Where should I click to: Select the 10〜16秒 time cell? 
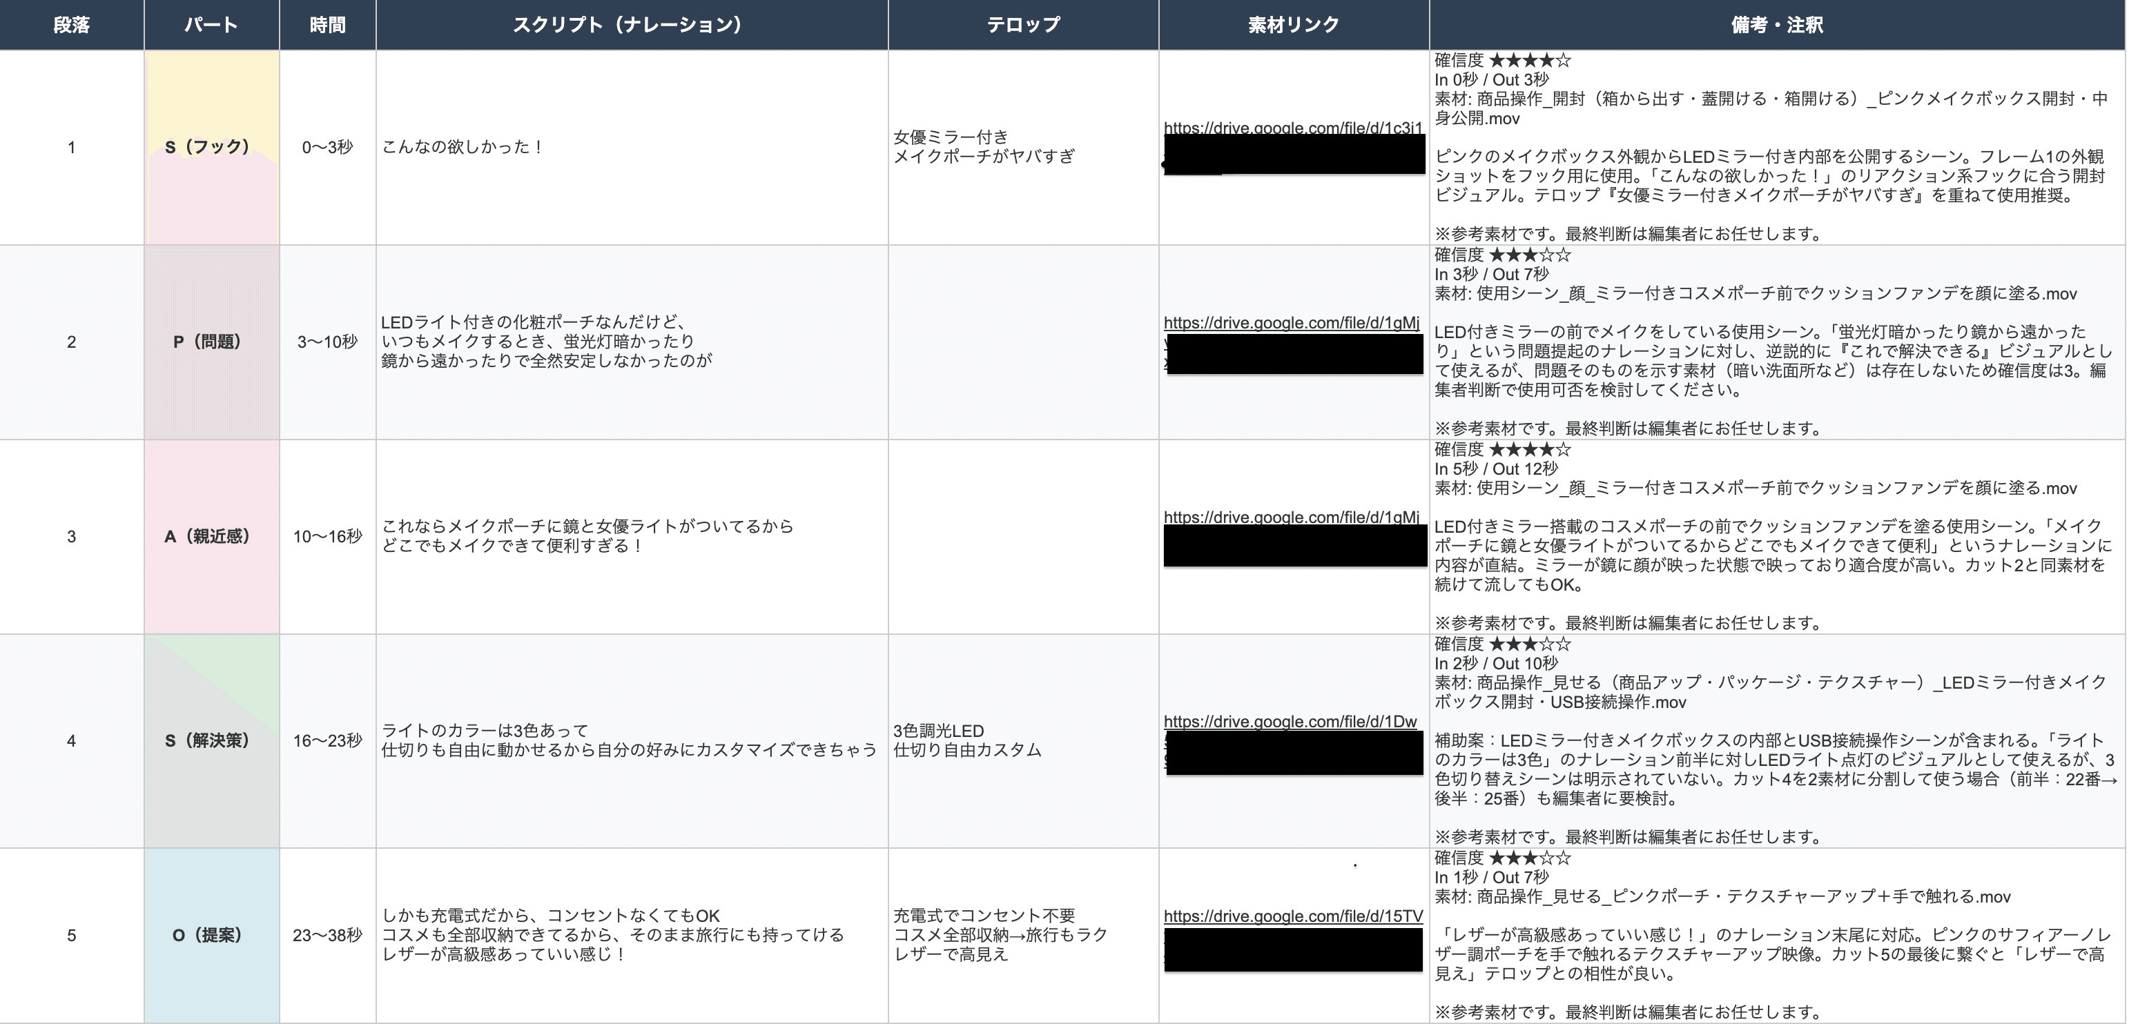327,537
